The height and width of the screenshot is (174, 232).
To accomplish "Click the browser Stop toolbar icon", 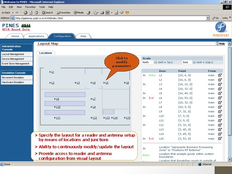I will [25, 13].
